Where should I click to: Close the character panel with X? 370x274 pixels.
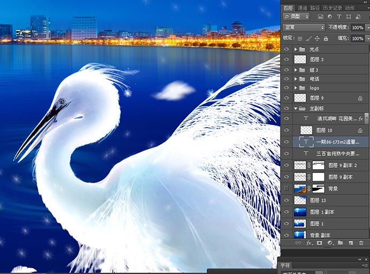click(x=366, y=260)
